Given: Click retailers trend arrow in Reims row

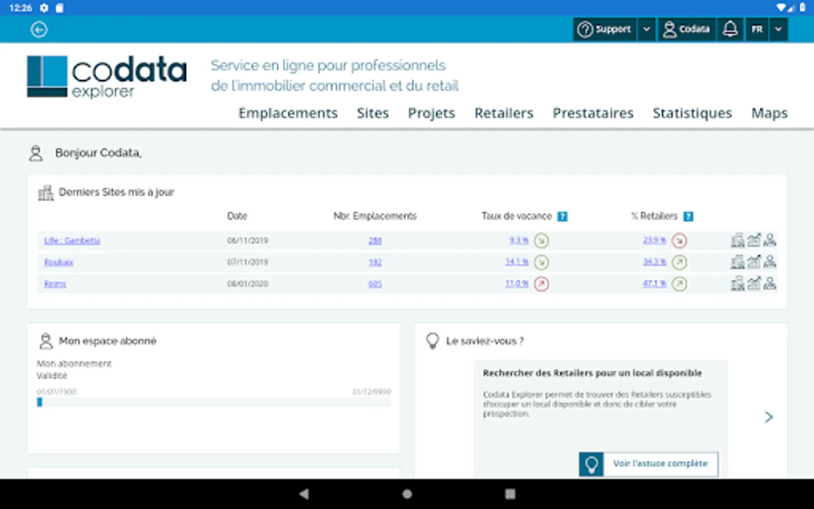Looking at the screenshot, I should point(679,284).
